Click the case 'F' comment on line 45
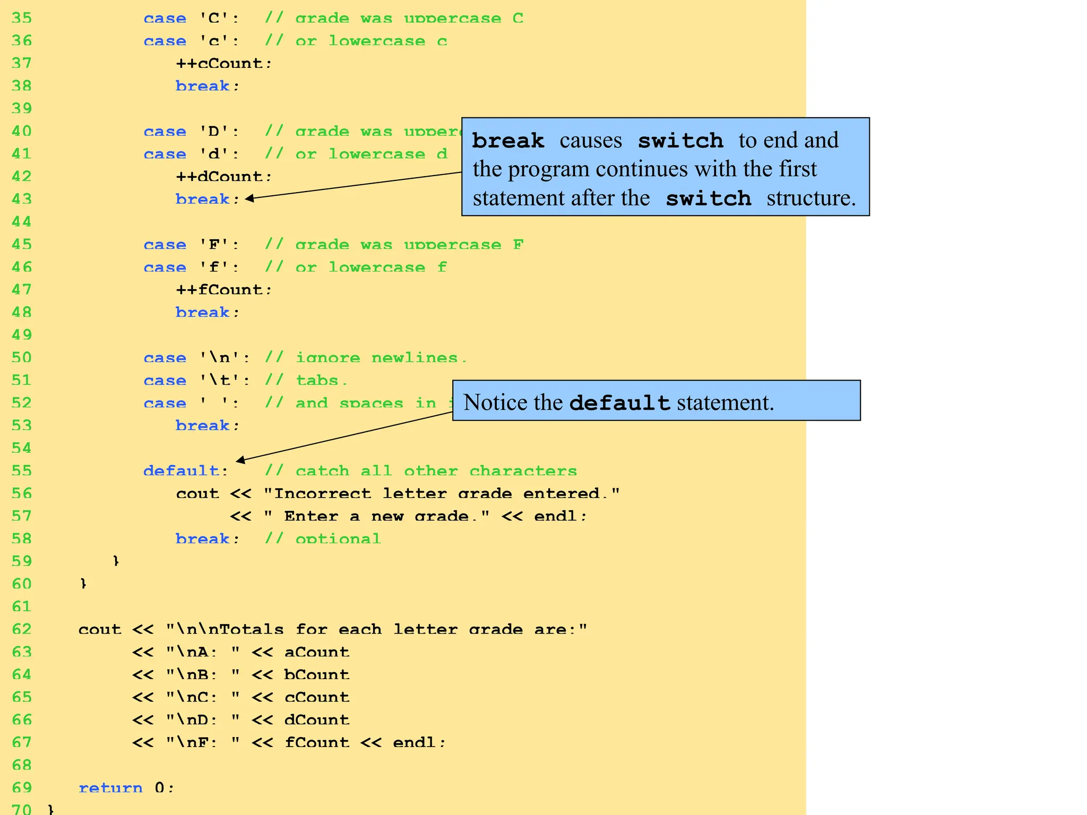1087x815 pixels. pos(394,245)
